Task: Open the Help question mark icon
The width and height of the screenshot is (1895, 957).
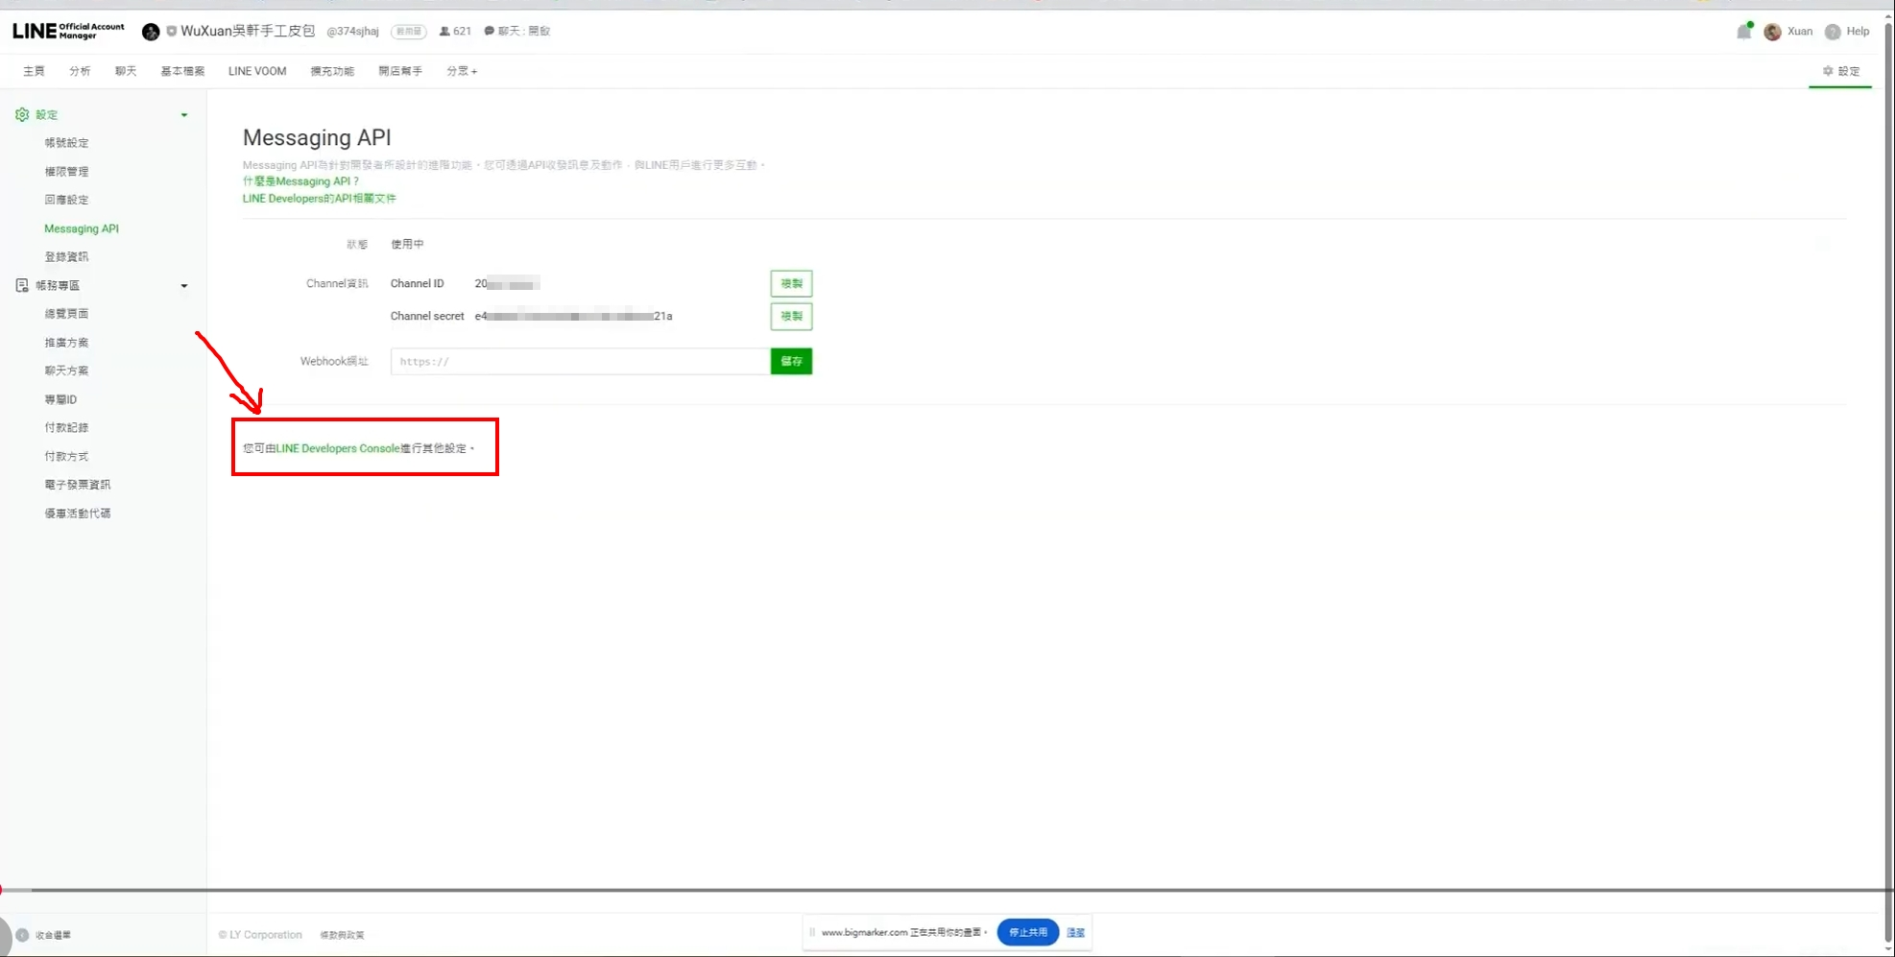Action: 1832,32
